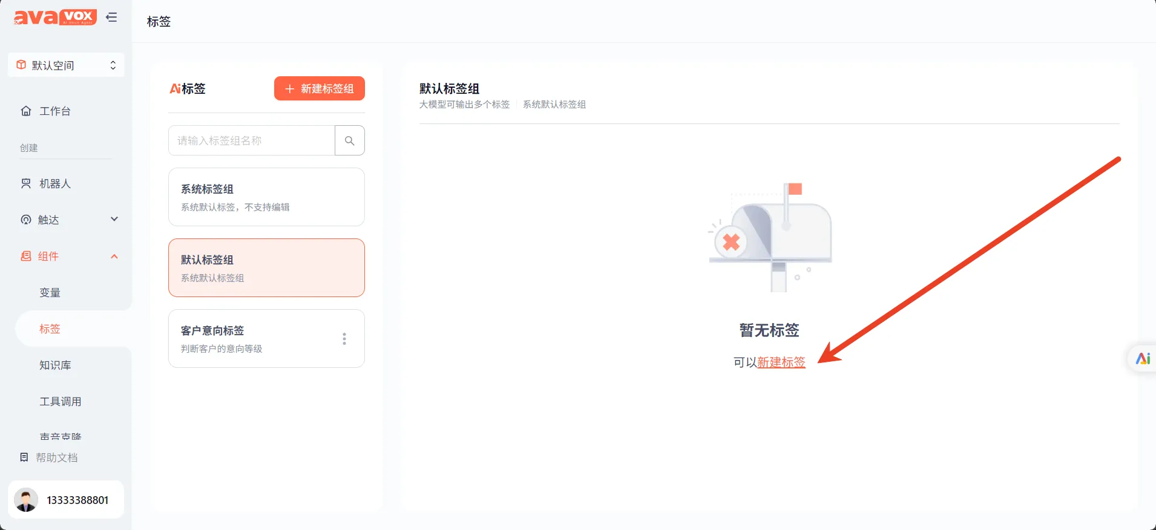Select the 默认标签组 card
Viewport: 1156px width, 530px height.
point(266,267)
